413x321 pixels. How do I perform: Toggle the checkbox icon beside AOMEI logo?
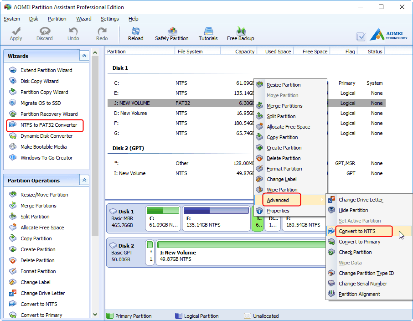[x=361, y=36]
